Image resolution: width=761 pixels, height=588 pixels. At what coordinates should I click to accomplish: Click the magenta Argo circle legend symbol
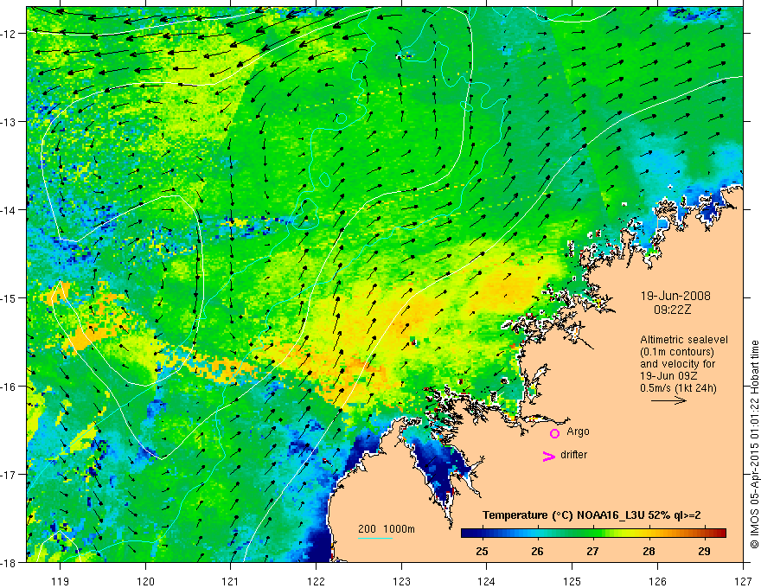[x=554, y=433]
